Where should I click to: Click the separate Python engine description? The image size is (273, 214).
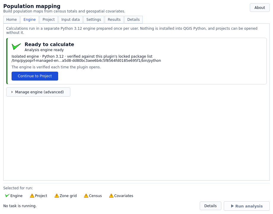click(x=132, y=31)
